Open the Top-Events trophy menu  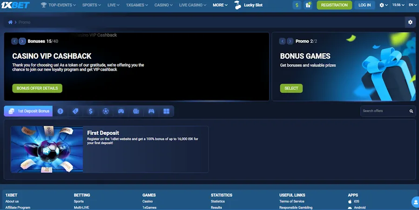click(x=58, y=5)
